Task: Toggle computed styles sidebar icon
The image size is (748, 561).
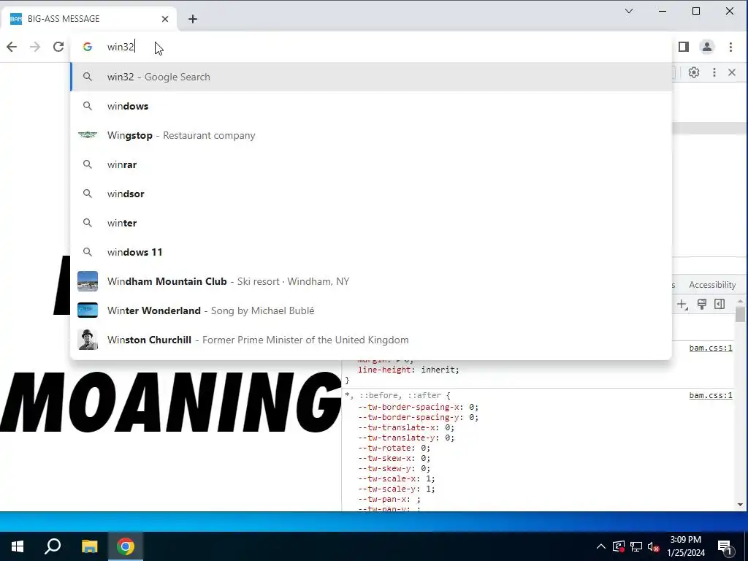Action: (720, 305)
